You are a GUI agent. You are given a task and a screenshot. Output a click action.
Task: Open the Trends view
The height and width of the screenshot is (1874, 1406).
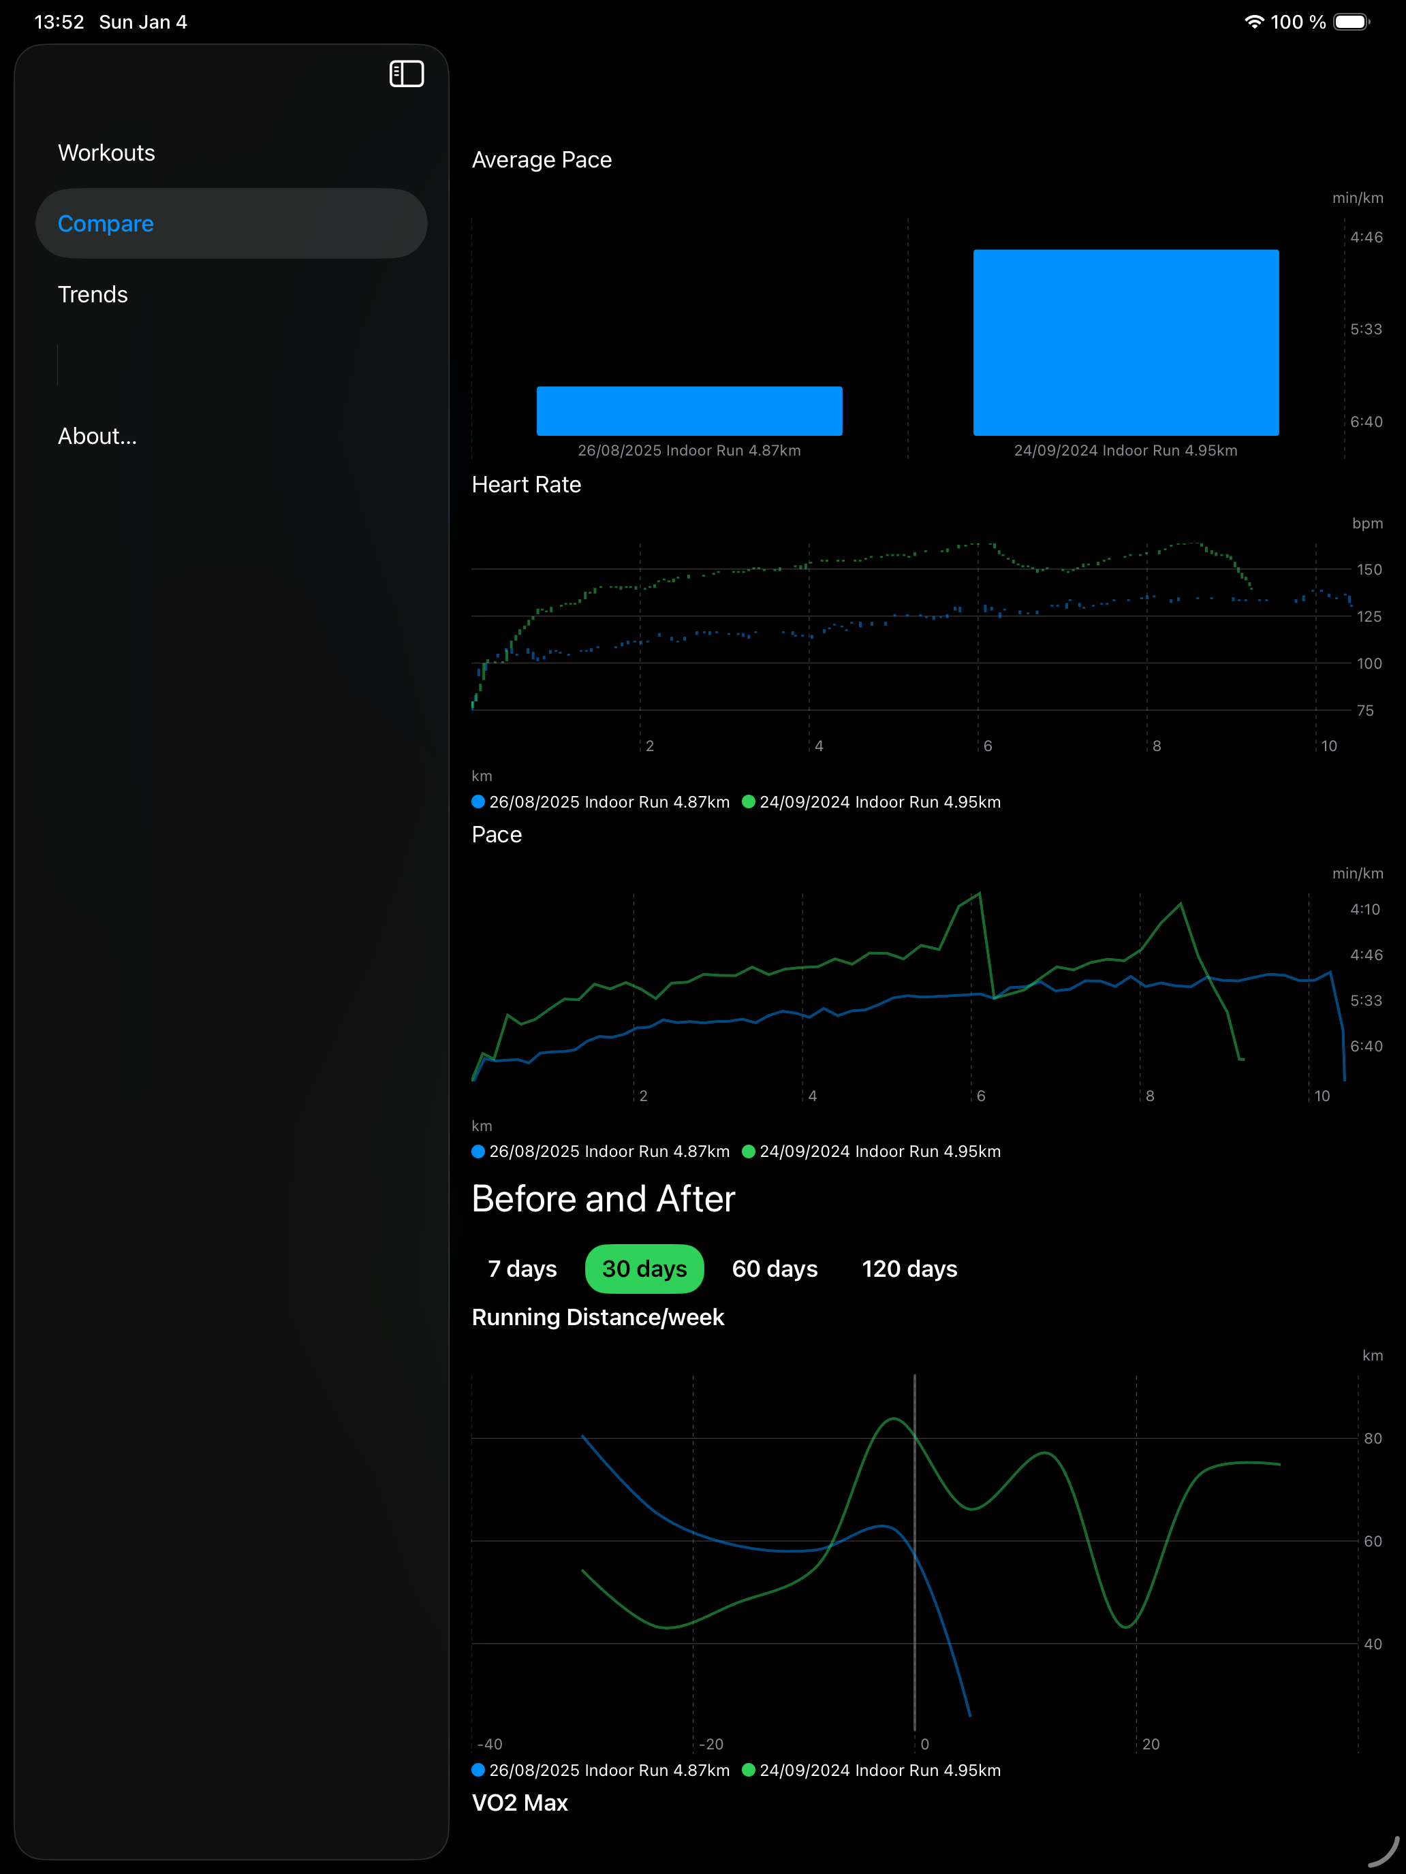tap(93, 294)
